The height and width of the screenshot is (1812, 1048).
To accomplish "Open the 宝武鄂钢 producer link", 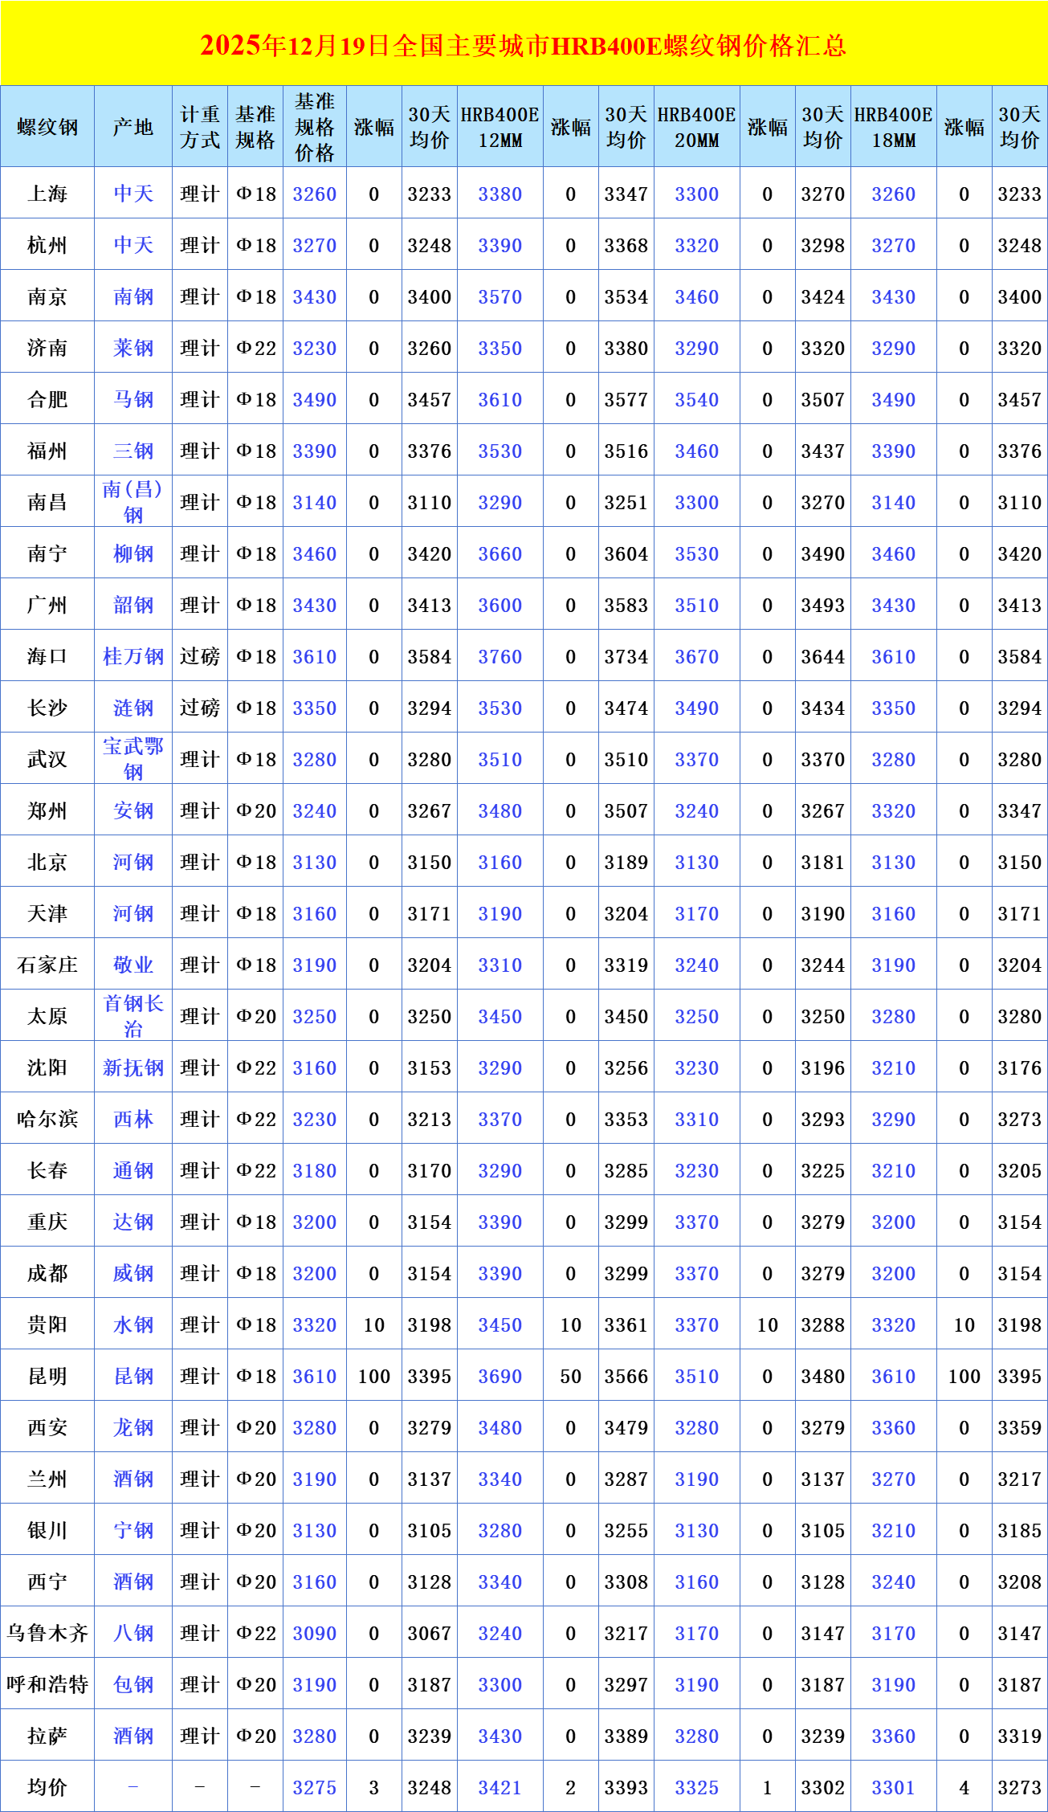I will (133, 759).
